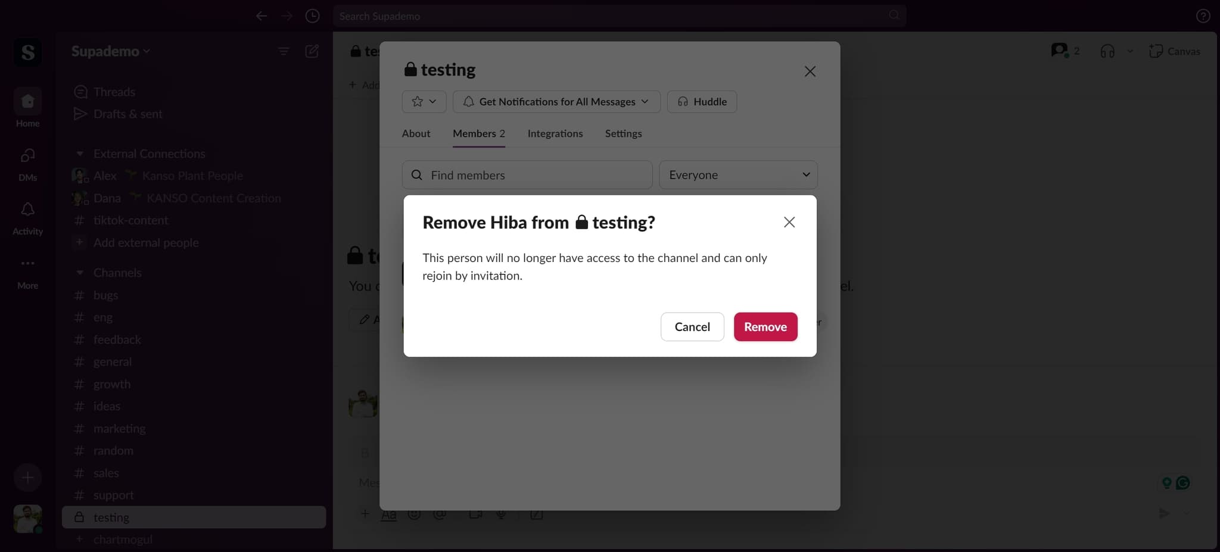Click the mention (@) icon in the composer

point(441,514)
